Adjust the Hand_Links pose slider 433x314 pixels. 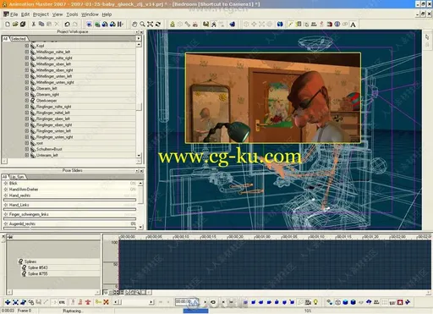point(69,209)
